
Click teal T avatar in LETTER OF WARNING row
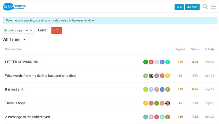point(168,62)
